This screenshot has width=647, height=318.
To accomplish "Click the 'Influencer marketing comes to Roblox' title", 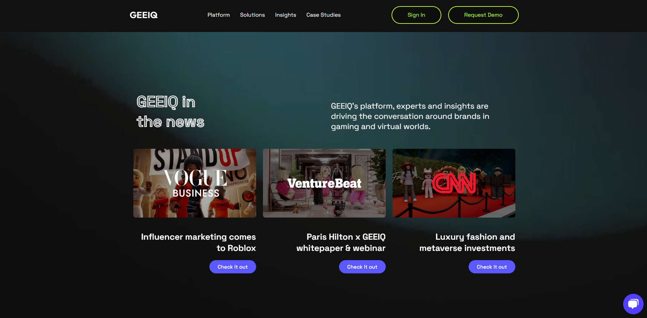I will (x=198, y=242).
